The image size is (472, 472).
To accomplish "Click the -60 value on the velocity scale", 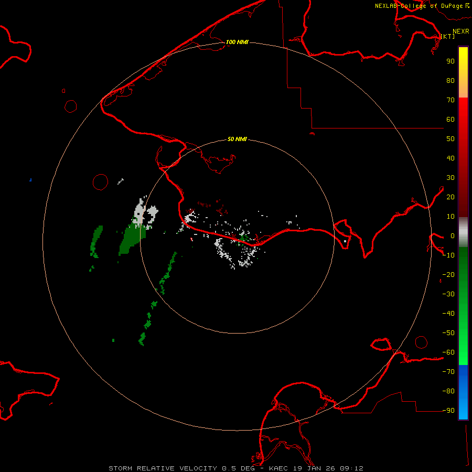I will coord(448,352).
